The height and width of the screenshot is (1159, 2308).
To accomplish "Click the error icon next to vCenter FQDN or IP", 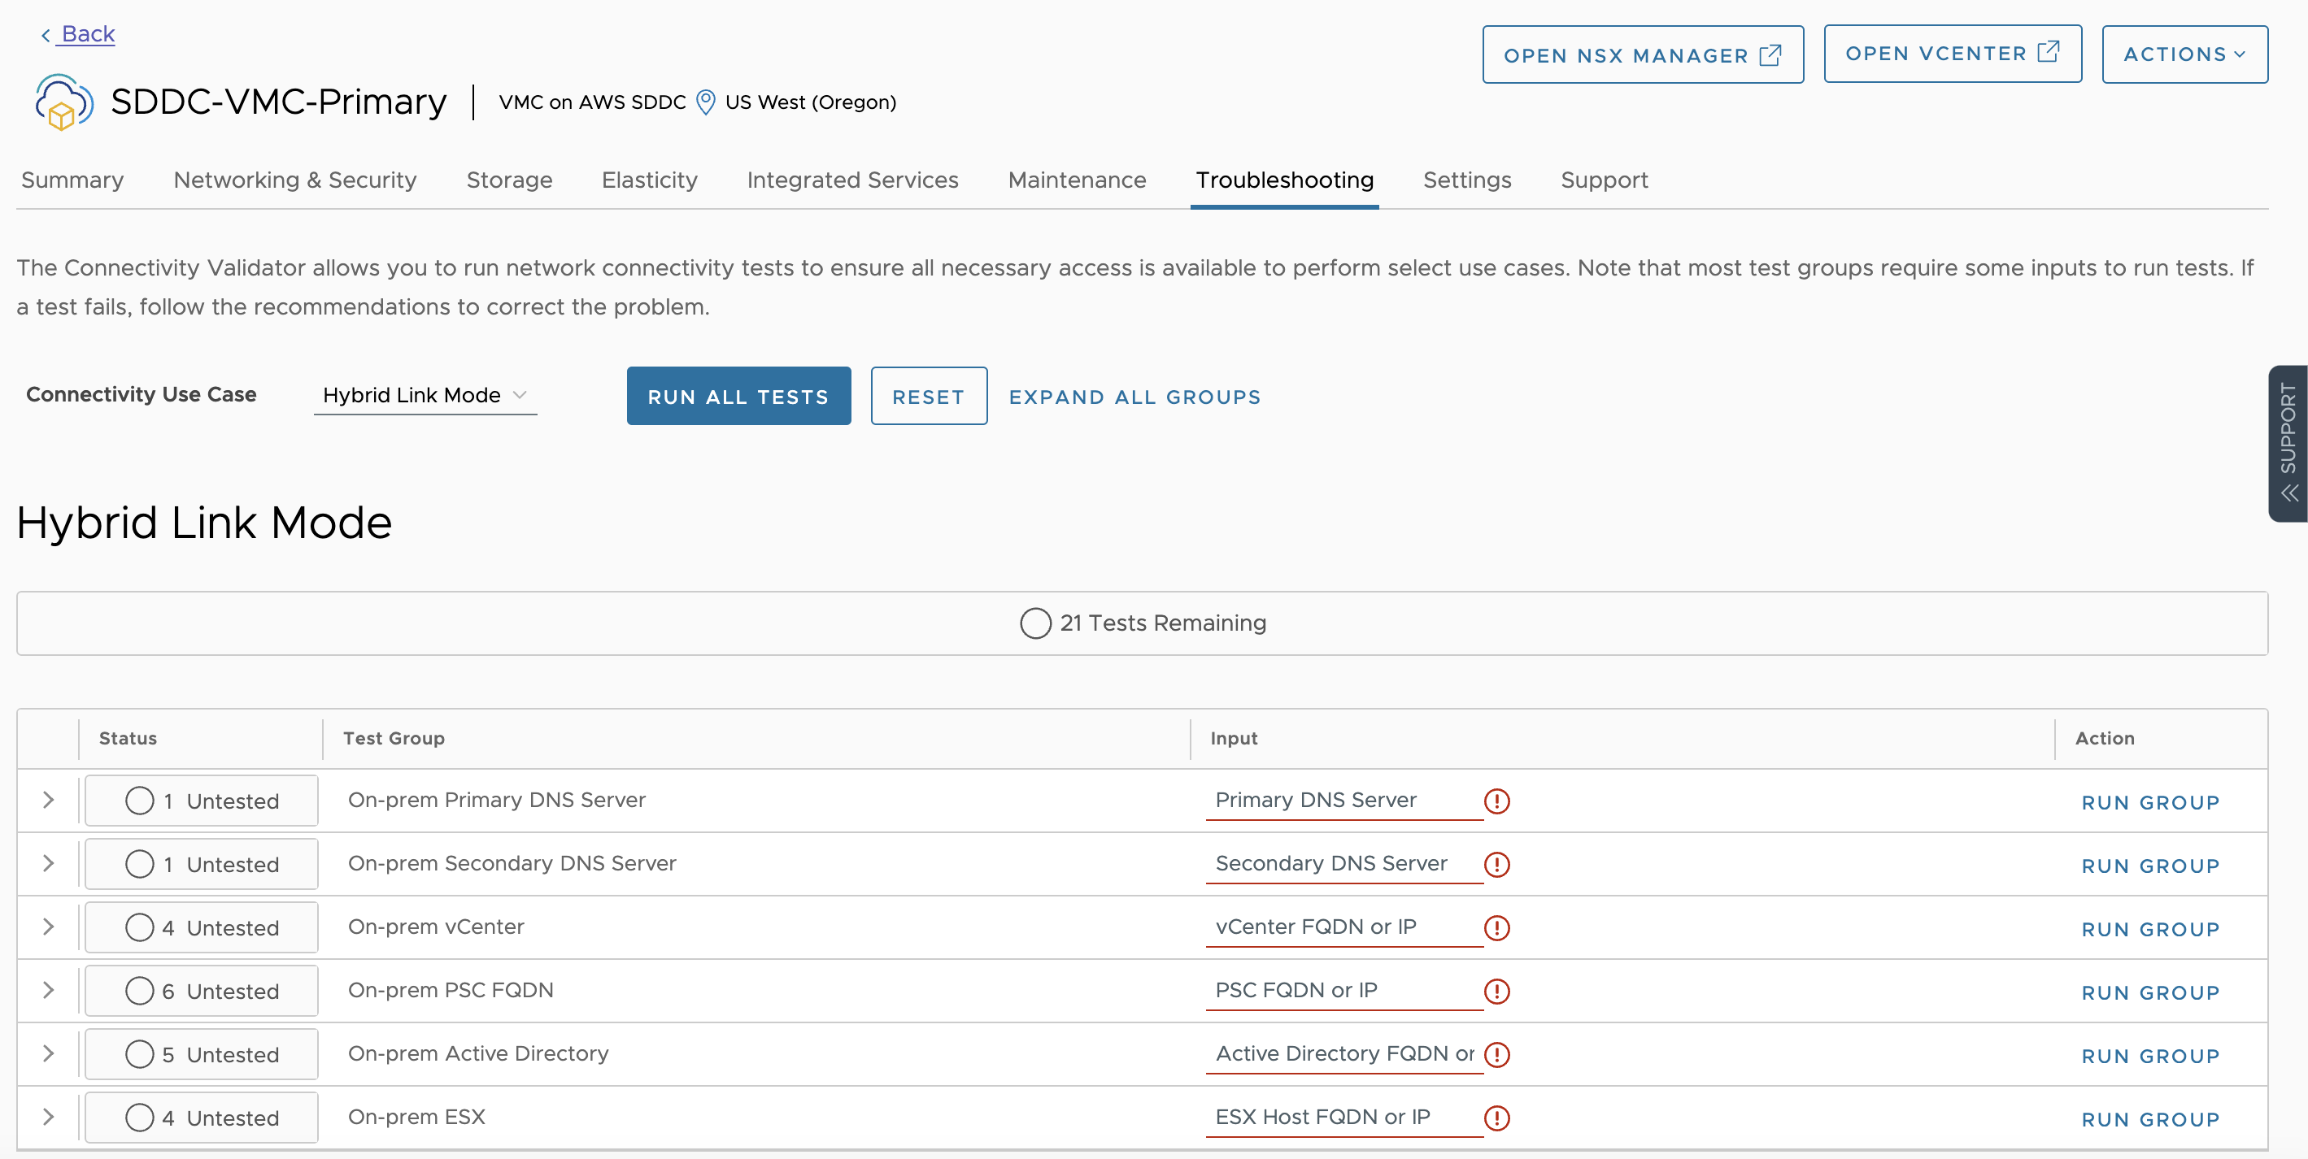I will [1497, 929].
